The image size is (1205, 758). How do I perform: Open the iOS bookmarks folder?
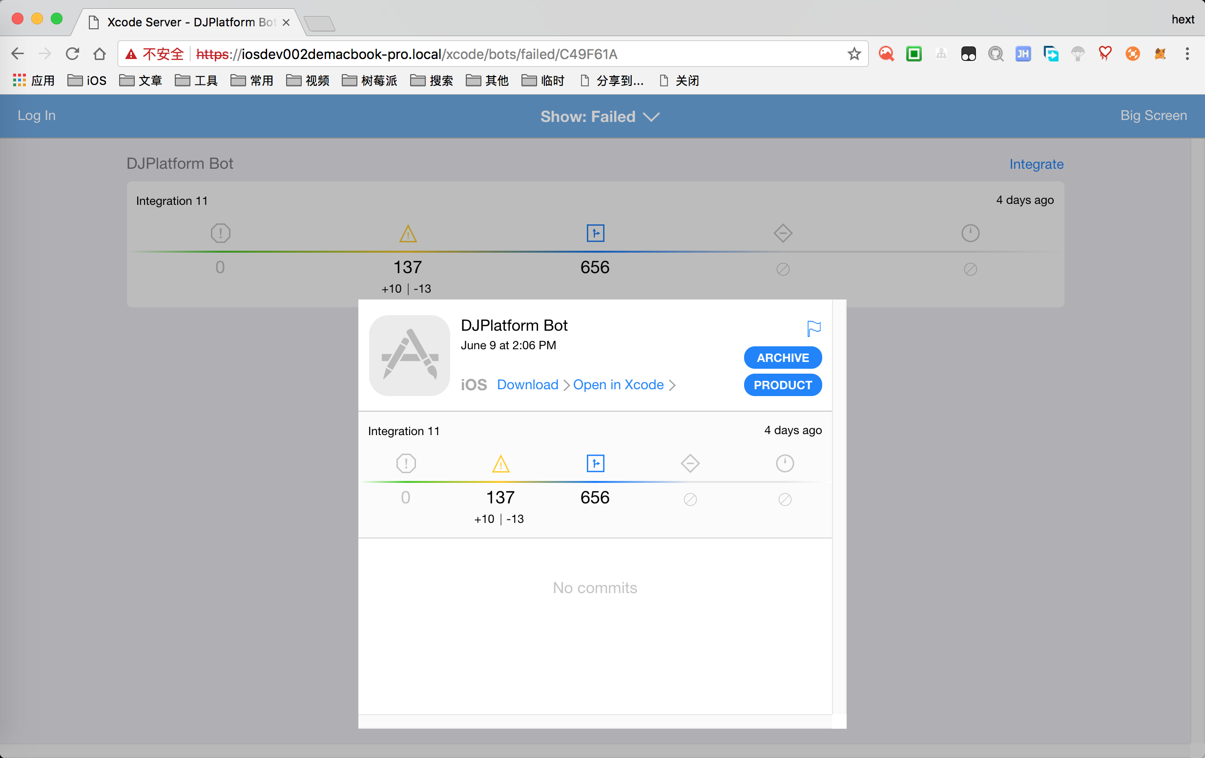click(87, 80)
